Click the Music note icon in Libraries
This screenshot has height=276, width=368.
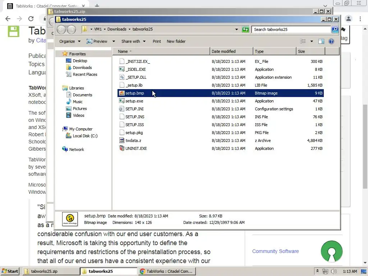pyautogui.click(x=69, y=102)
